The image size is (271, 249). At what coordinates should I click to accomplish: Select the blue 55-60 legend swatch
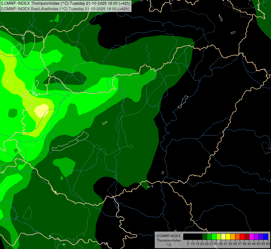click(266, 237)
